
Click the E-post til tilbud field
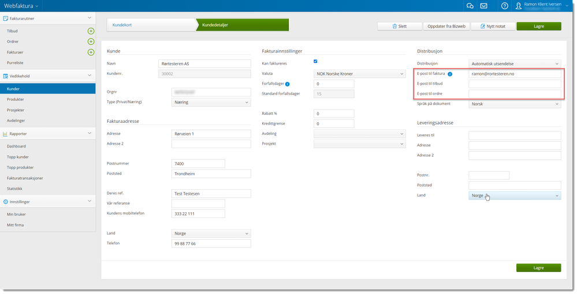[514, 84]
